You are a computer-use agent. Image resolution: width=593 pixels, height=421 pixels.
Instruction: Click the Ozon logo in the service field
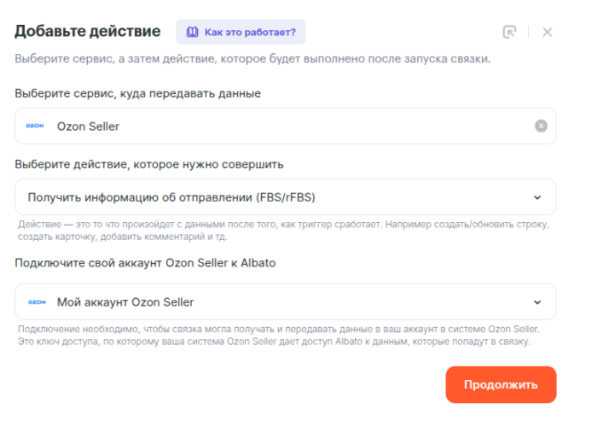coord(36,126)
